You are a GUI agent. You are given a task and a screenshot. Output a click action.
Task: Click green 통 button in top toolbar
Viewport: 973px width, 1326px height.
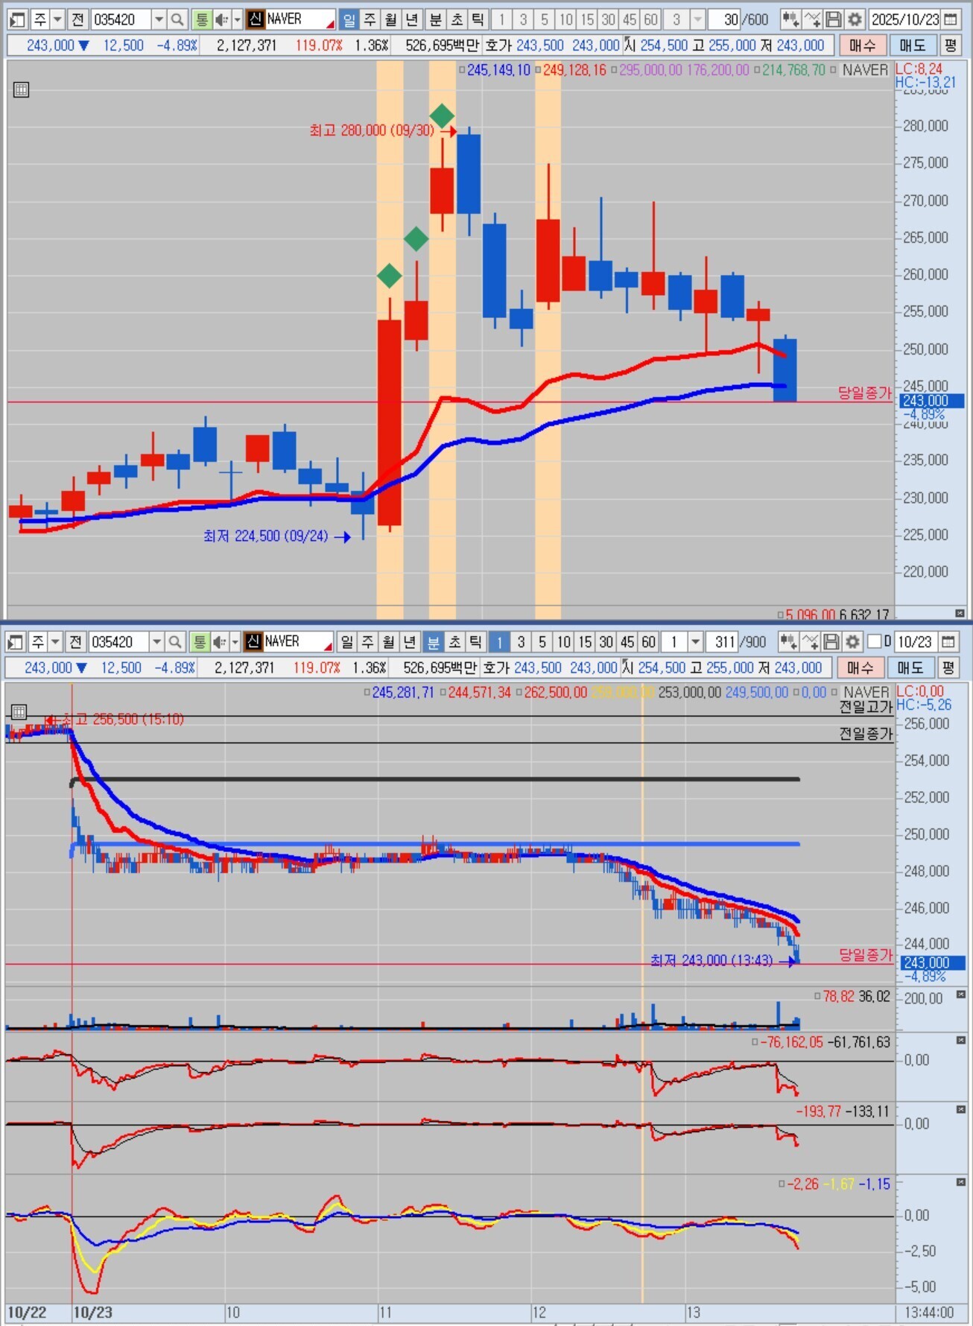point(201,19)
